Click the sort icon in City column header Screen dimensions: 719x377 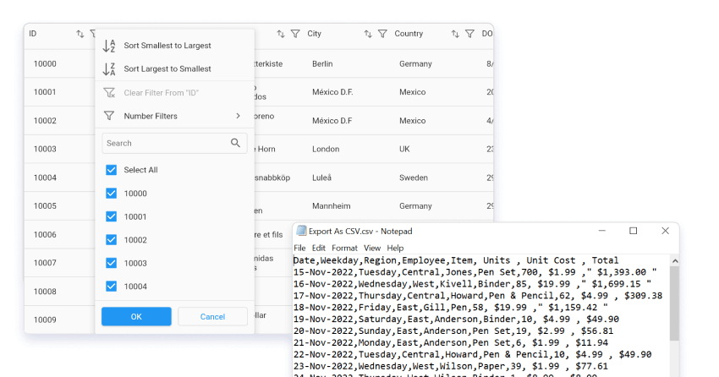click(368, 34)
